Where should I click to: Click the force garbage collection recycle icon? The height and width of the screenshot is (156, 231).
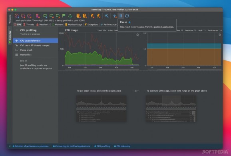70,16
